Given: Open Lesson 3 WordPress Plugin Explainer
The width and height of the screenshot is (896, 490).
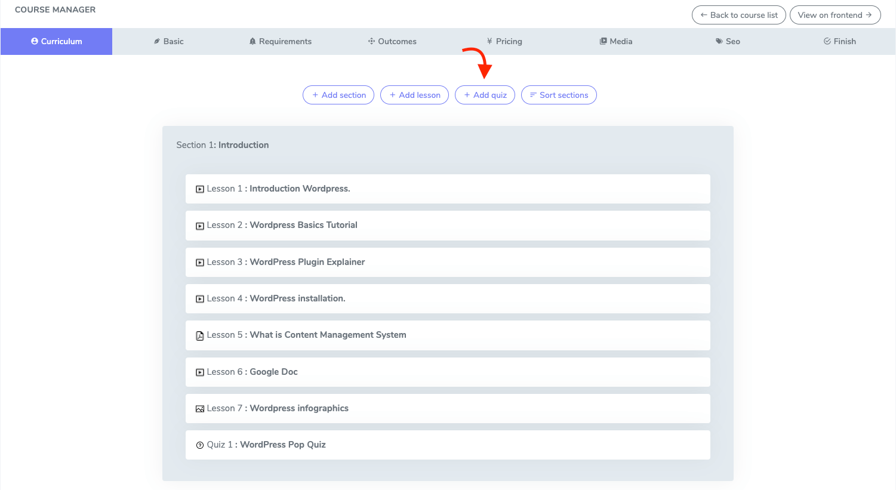Looking at the screenshot, I should 448,262.
